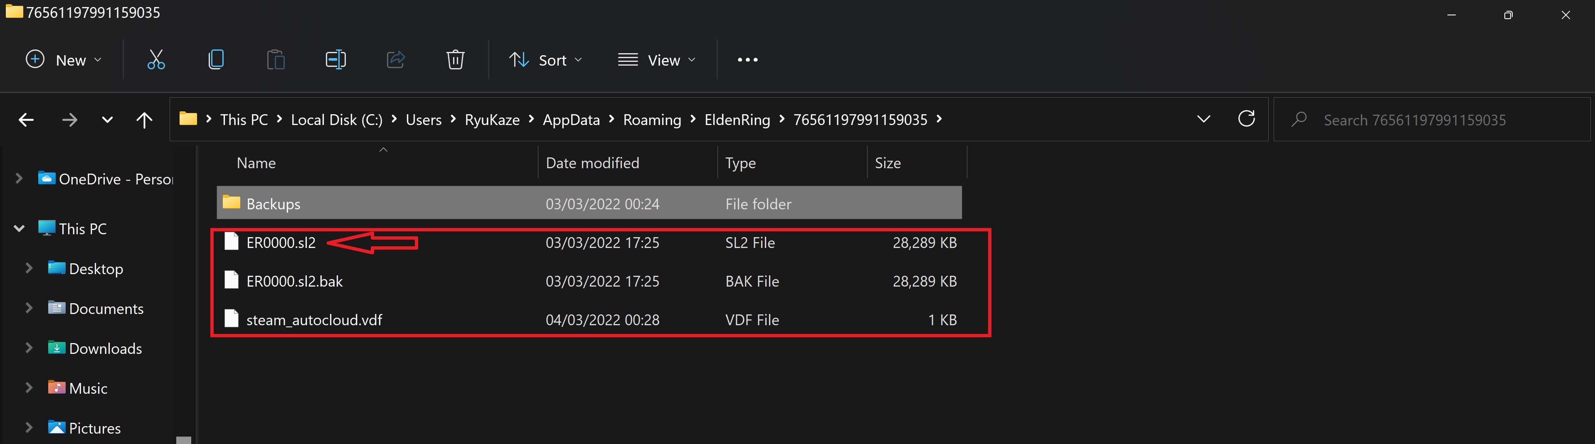1595x444 pixels.
Task: Click the EldenRing breadcrumb in address bar
Action: point(737,120)
